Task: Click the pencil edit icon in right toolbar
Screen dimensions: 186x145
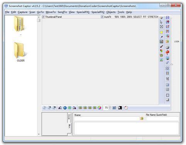Action: click(x=167, y=27)
